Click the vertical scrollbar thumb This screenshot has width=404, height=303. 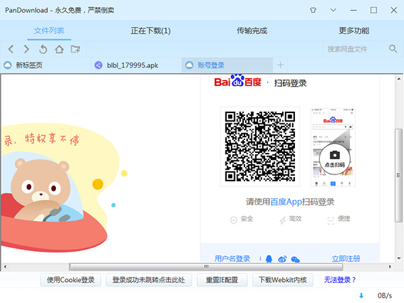399,175
